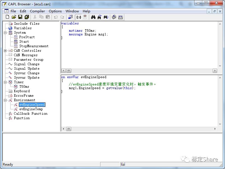225x169 pixels.
Task: Click the getvalue(this) code line
Action: (x=102, y=88)
